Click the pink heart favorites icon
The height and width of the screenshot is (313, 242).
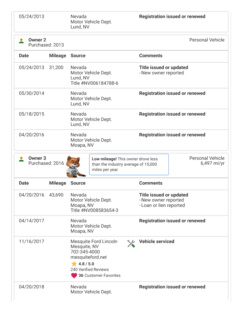[x=74, y=275]
